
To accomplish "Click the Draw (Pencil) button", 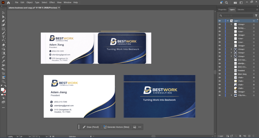I will 91,127.
